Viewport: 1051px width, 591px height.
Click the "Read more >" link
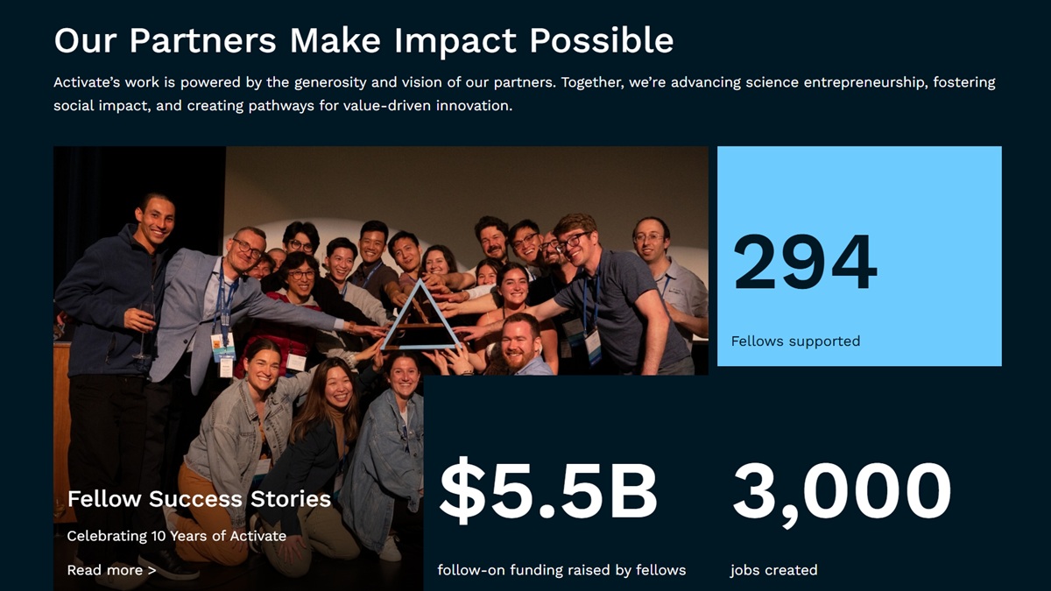coord(110,570)
